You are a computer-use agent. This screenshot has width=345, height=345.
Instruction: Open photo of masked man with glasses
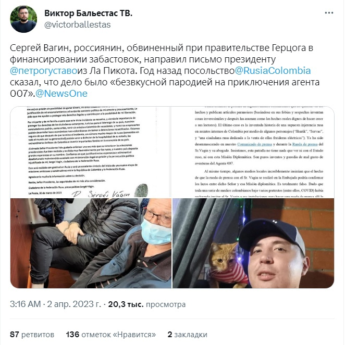(x=91, y=243)
